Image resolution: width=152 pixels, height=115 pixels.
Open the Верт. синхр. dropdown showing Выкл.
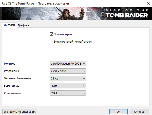(68, 86)
